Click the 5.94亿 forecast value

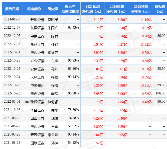[98, 44]
